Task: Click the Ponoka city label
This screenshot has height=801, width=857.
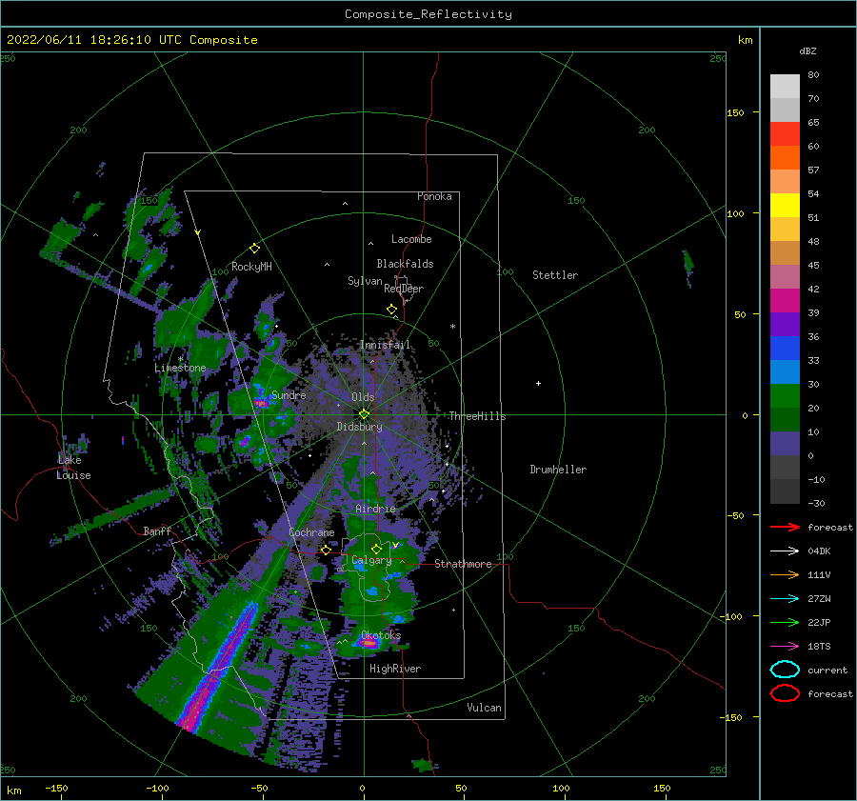Action: (434, 196)
